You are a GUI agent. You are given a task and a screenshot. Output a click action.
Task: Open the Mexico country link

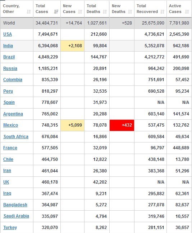[11, 125]
